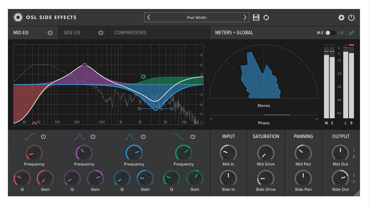Click the link chain icon
The width and height of the screenshot is (369, 206).
point(351,33)
